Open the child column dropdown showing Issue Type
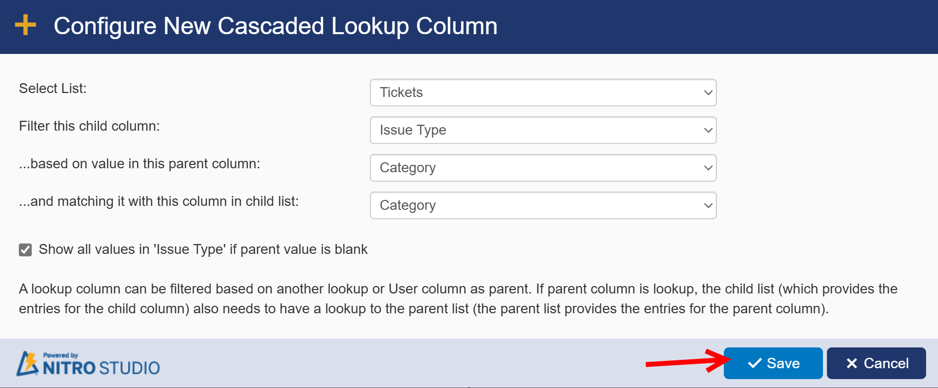 coord(543,130)
